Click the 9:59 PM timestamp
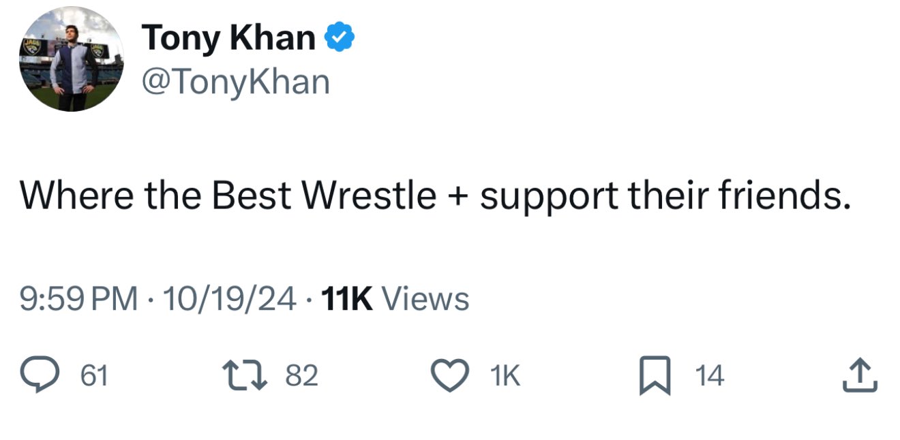The width and height of the screenshot is (900, 440). pos(78,299)
